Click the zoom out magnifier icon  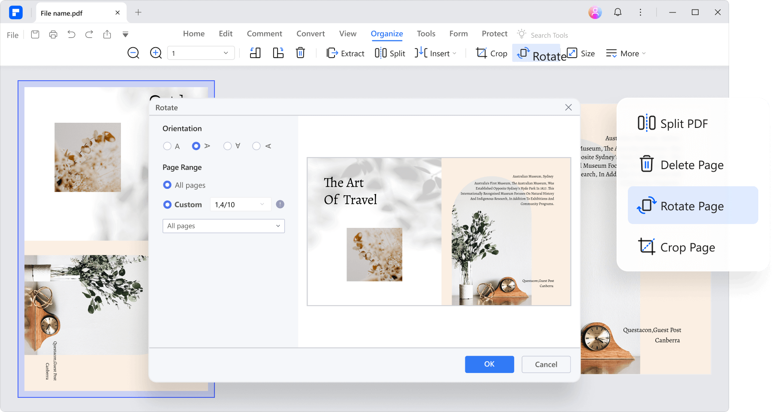(133, 53)
